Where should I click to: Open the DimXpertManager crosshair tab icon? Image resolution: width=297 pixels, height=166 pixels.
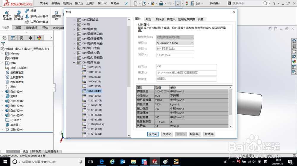(x=30, y=38)
